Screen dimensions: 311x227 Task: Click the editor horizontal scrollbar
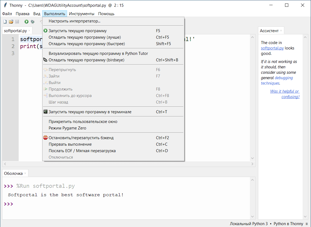[x=129, y=164]
